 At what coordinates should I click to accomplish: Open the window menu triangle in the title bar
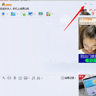85,4
